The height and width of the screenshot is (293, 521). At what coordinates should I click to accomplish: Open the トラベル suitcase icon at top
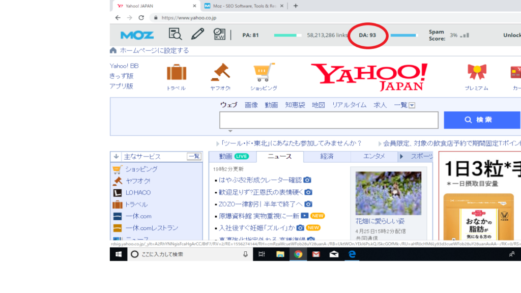click(x=177, y=72)
